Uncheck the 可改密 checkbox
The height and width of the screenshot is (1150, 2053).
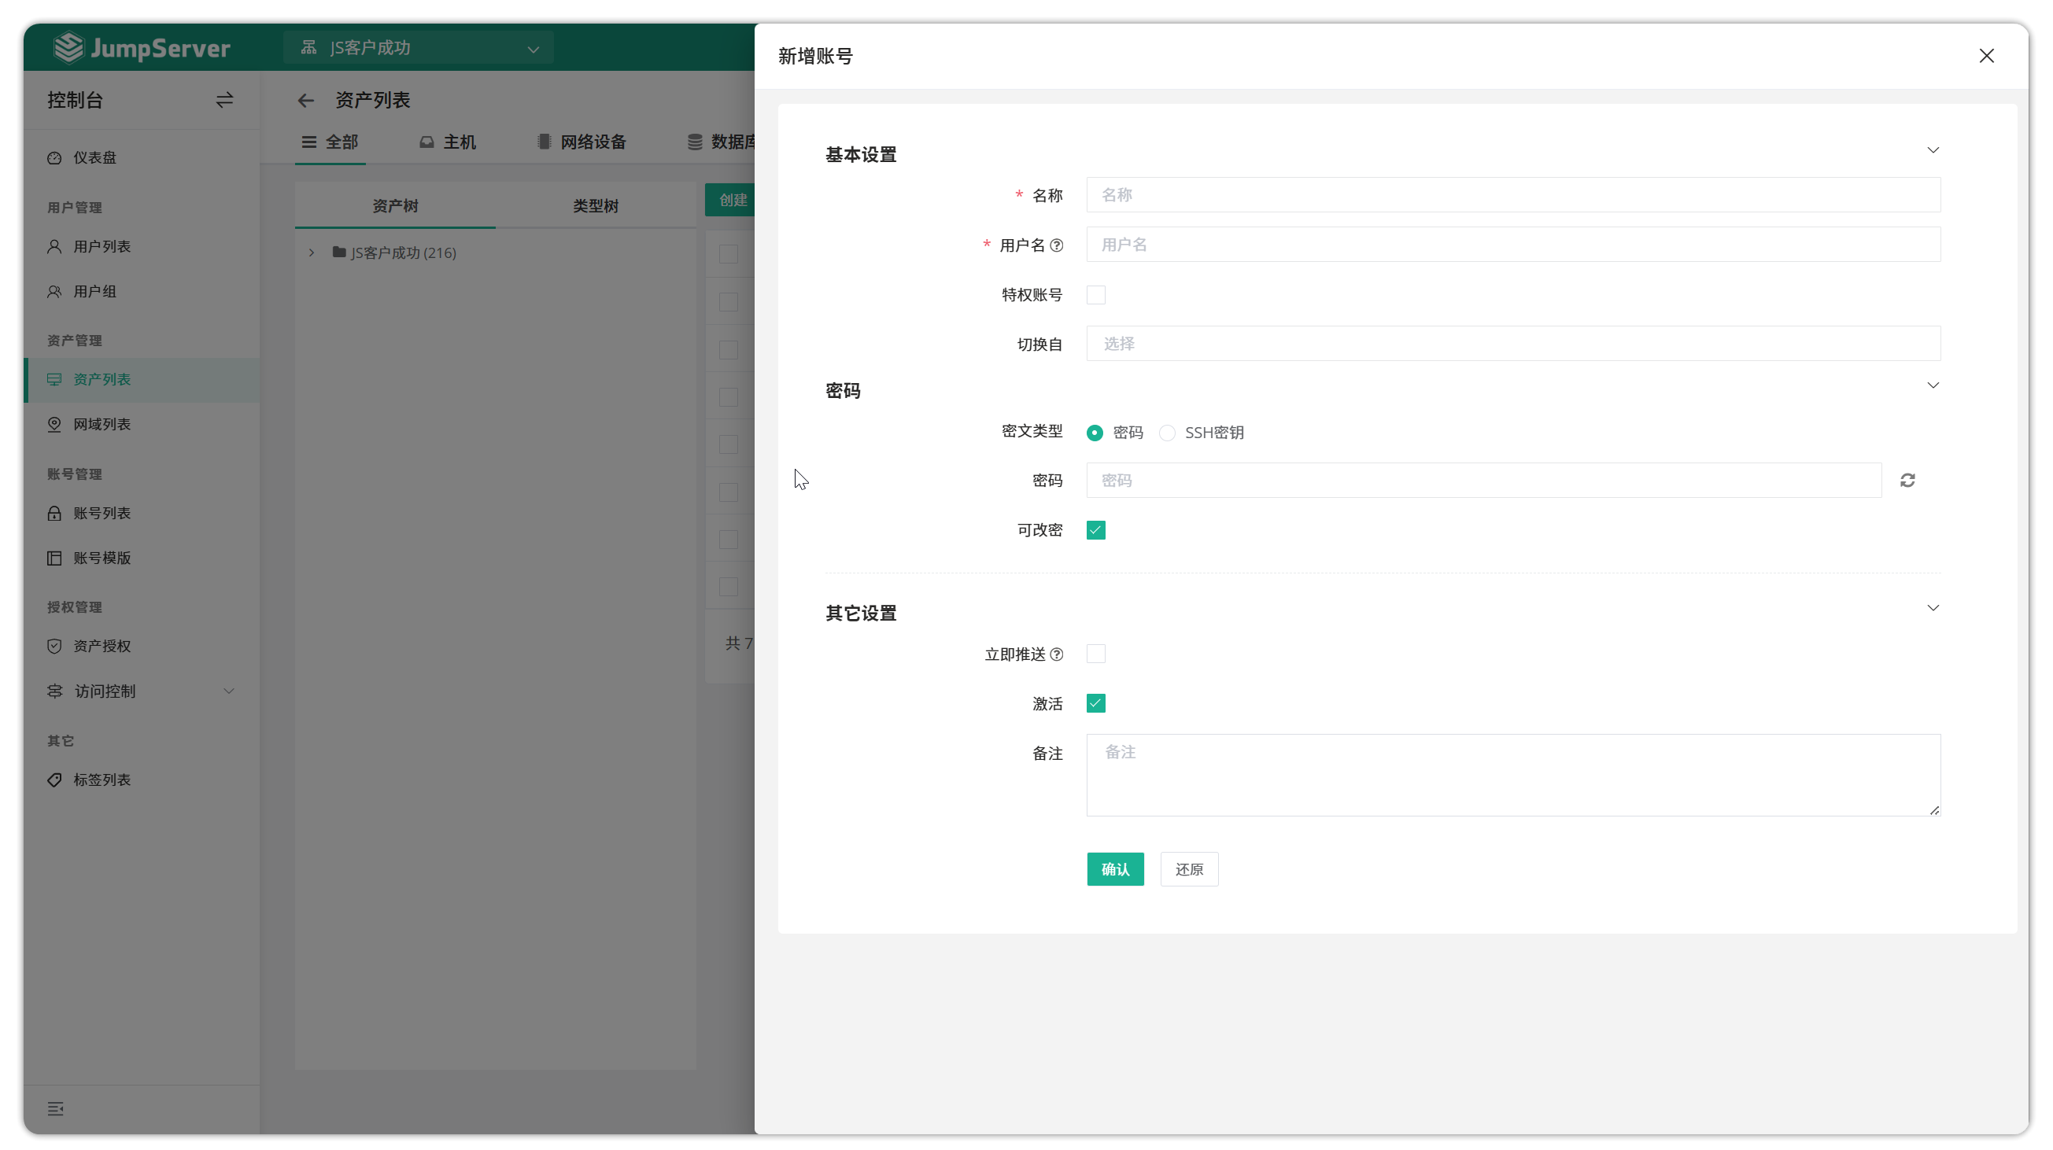point(1096,530)
